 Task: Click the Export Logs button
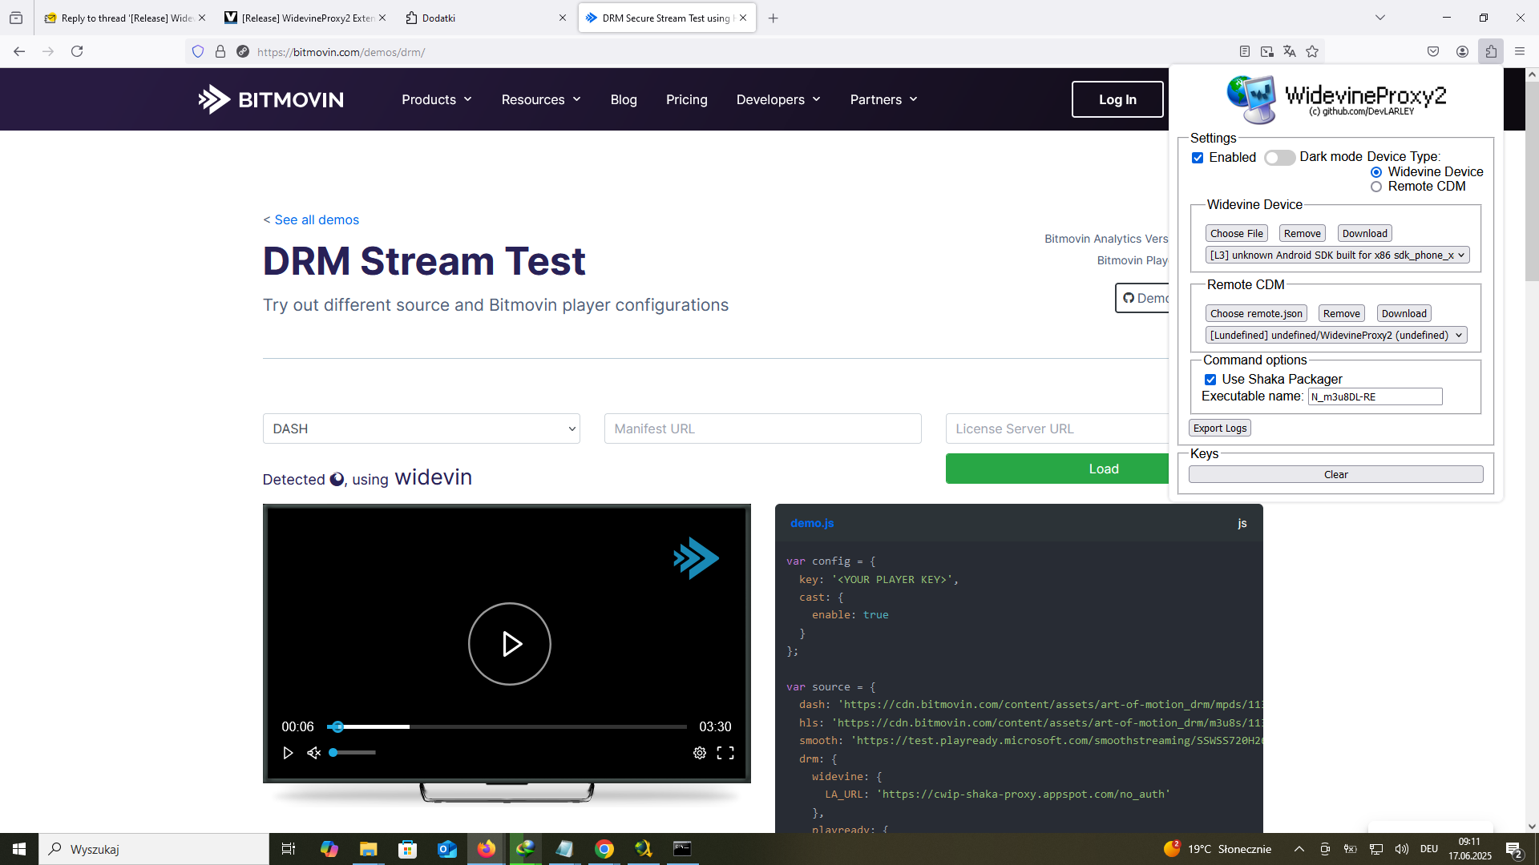click(x=1219, y=428)
